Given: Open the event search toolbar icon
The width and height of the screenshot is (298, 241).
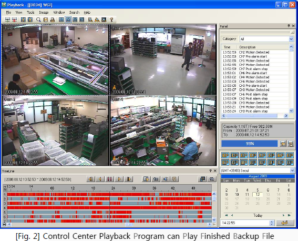Looking at the screenshot, I should point(90,19).
